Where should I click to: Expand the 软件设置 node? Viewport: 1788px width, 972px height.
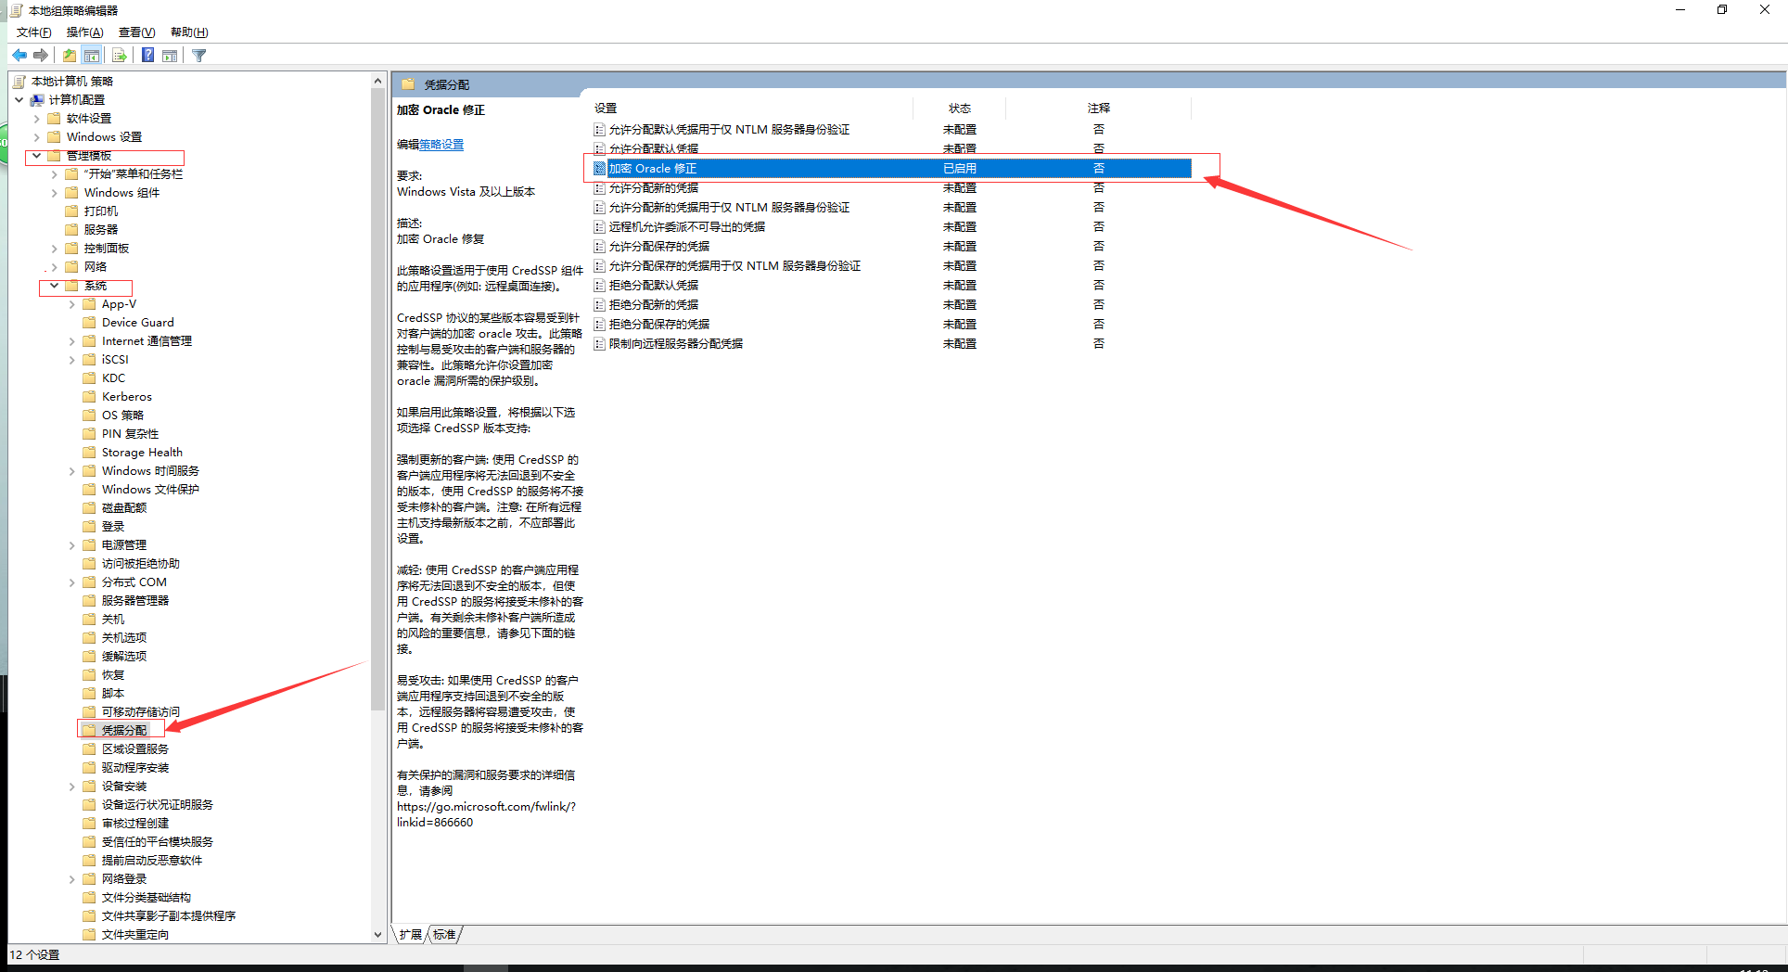(x=36, y=119)
